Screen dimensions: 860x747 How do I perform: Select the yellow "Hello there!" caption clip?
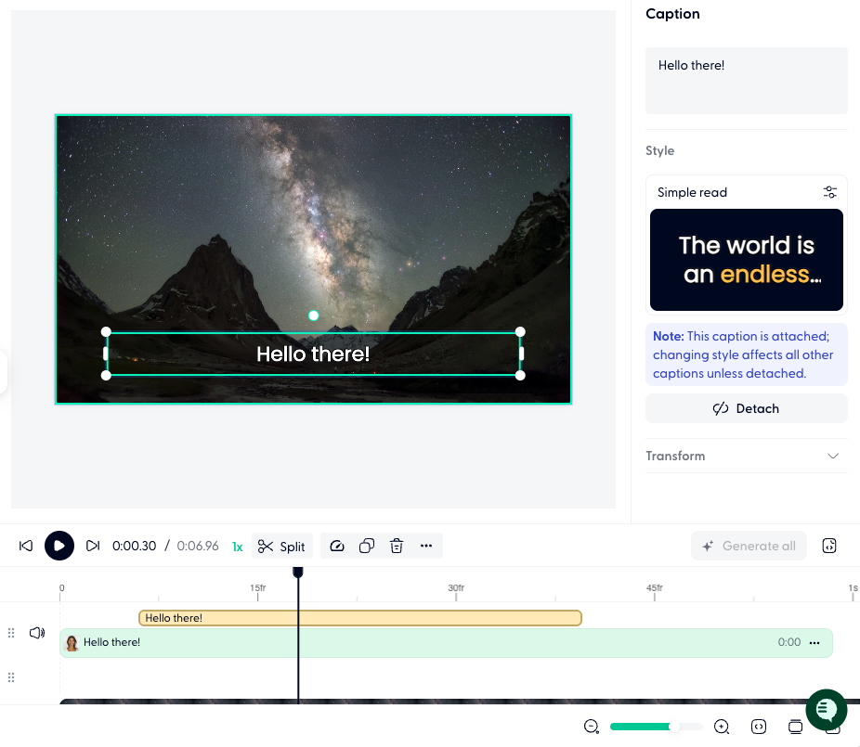(359, 618)
